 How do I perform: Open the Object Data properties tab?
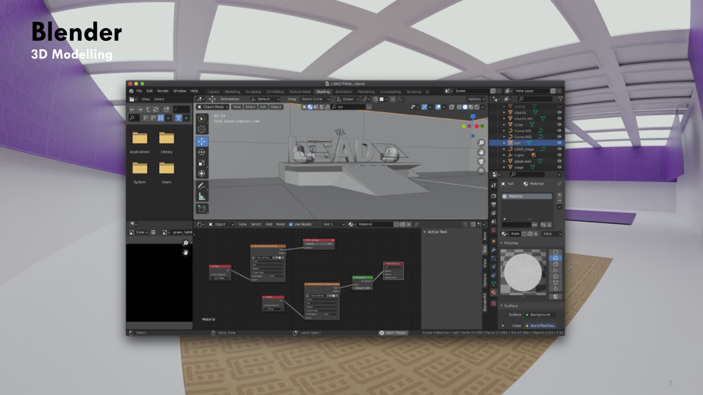[493, 284]
